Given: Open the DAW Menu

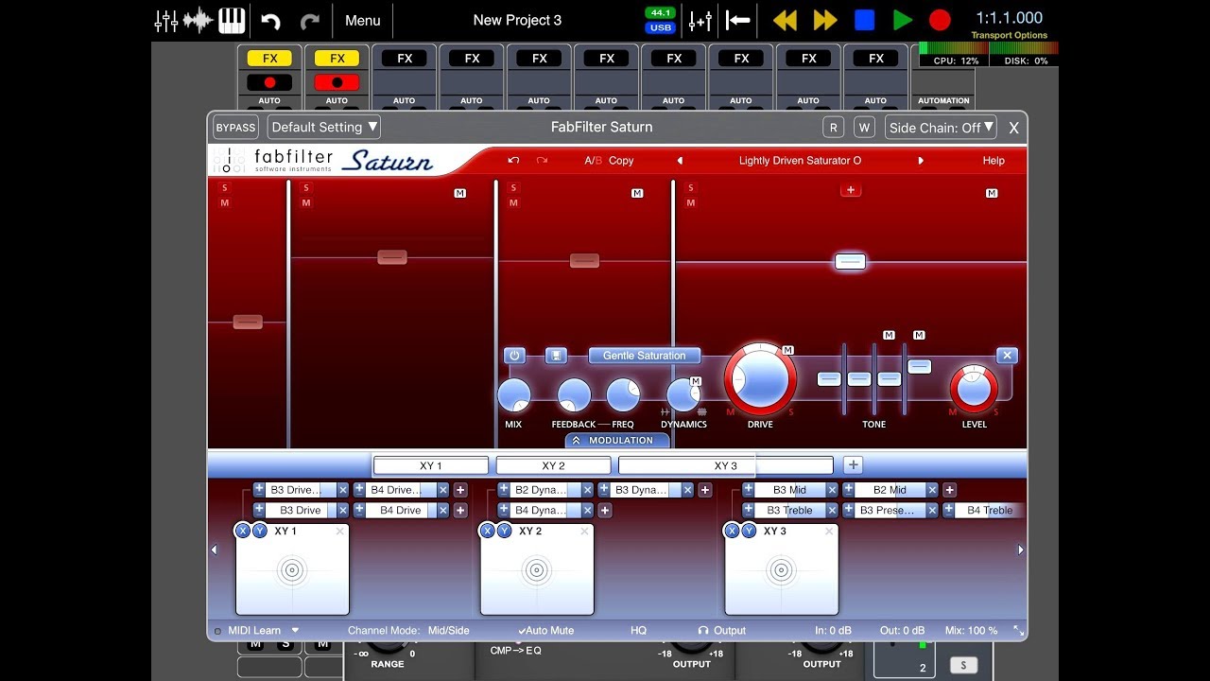Looking at the screenshot, I should pos(363,20).
